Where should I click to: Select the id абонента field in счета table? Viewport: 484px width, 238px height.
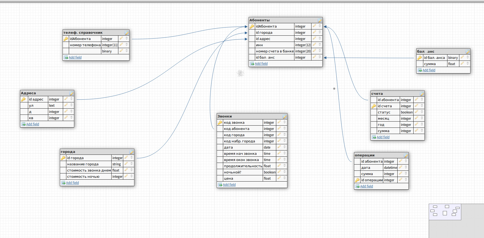click(x=388, y=100)
